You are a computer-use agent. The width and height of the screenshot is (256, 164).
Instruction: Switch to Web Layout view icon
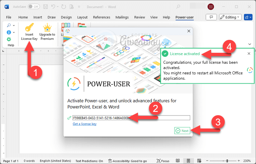click(x=199, y=161)
